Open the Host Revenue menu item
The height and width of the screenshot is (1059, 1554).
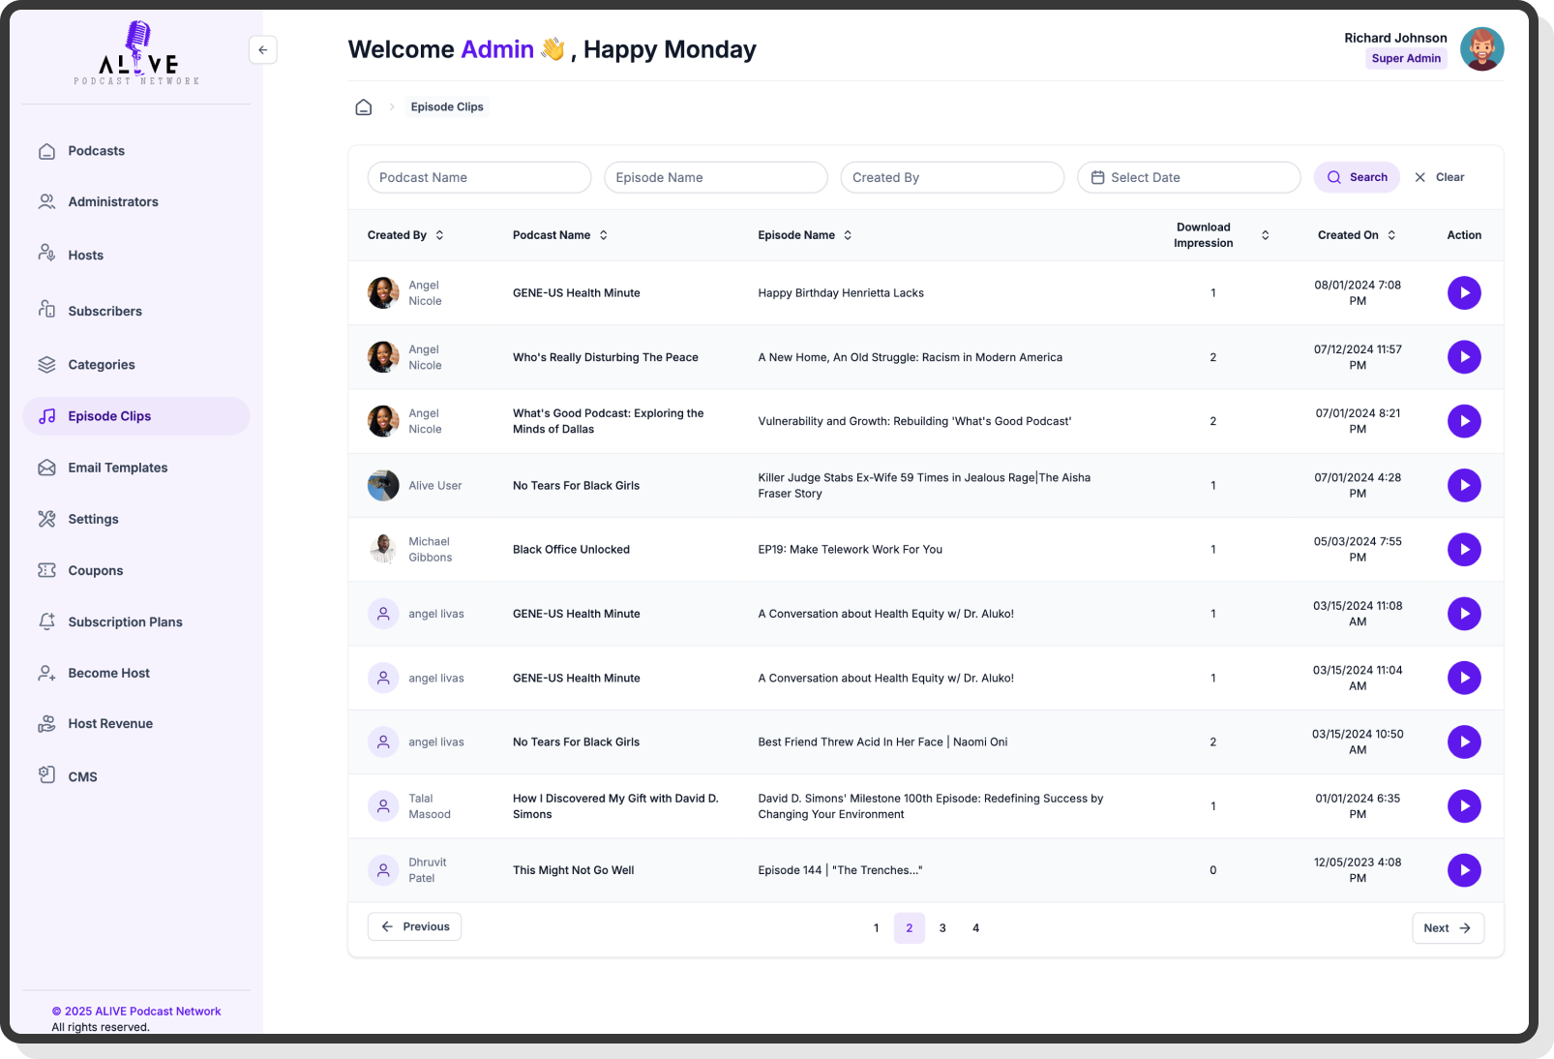pyautogui.click(x=110, y=724)
